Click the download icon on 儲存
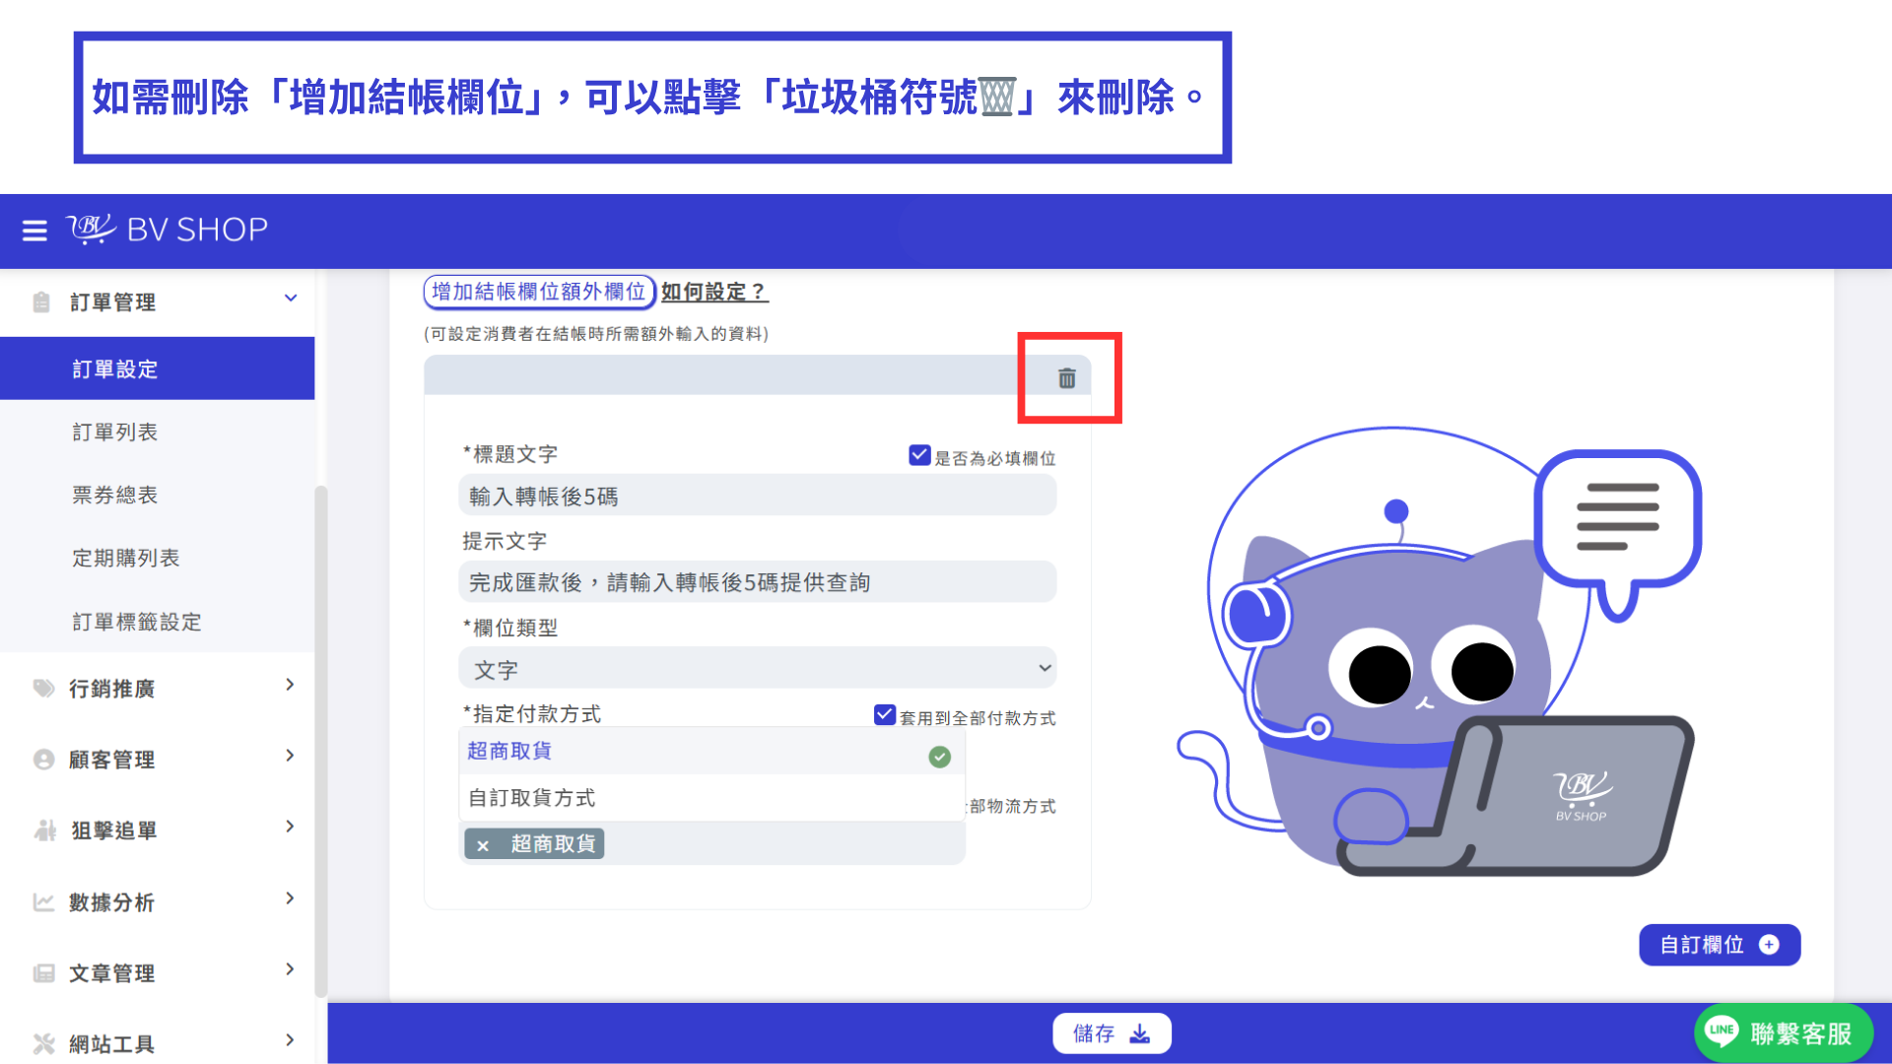The height and width of the screenshot is (1064, 1892). click(1140, 1033)
